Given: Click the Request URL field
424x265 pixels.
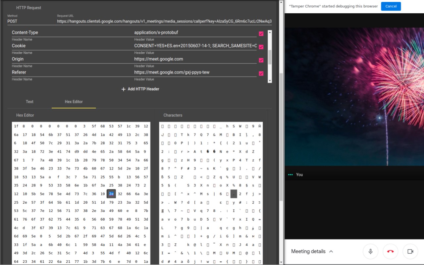Looking at the screenshot, I should point(164,21).
